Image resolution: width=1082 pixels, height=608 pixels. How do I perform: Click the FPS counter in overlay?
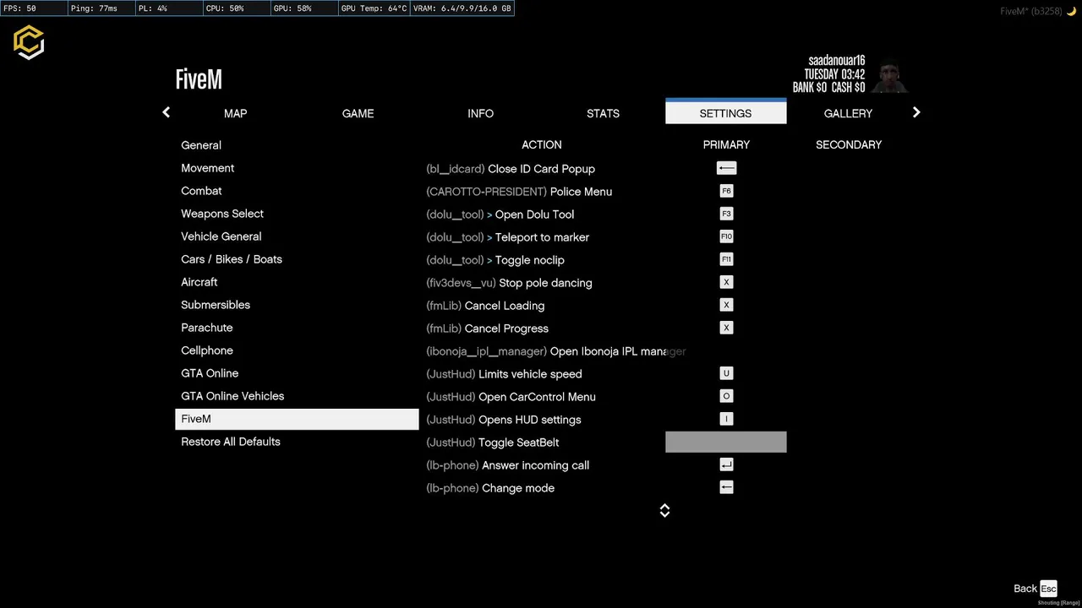click(x=34, y=8)
